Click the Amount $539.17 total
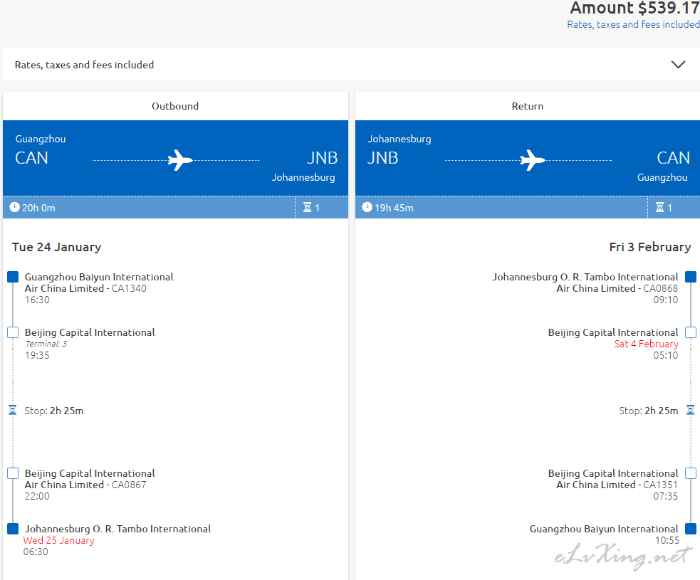The width and height of the screenshot is (700, 580). [634, 9]
